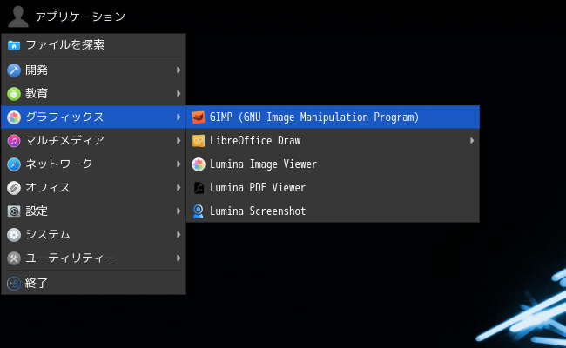Expand the ネットワーク submenu arrow

(179, 164)
